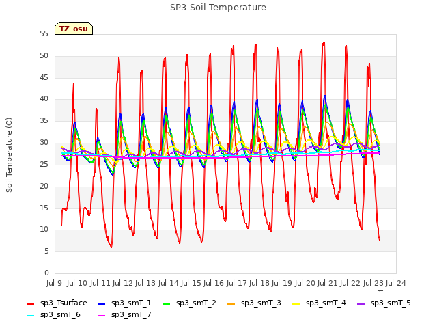The width and height of the screenshot is (437, 328).
Task: Click the purple sp3_smT_5 legend swatch
Action: [x=361, y=304]
